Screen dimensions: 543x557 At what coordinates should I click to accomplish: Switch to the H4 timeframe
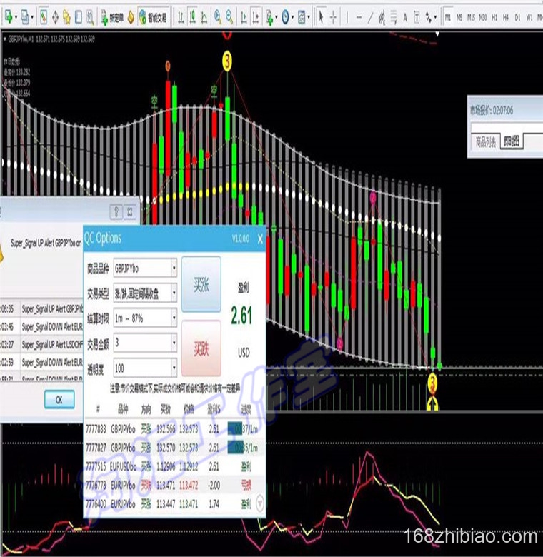coord(506,17)
